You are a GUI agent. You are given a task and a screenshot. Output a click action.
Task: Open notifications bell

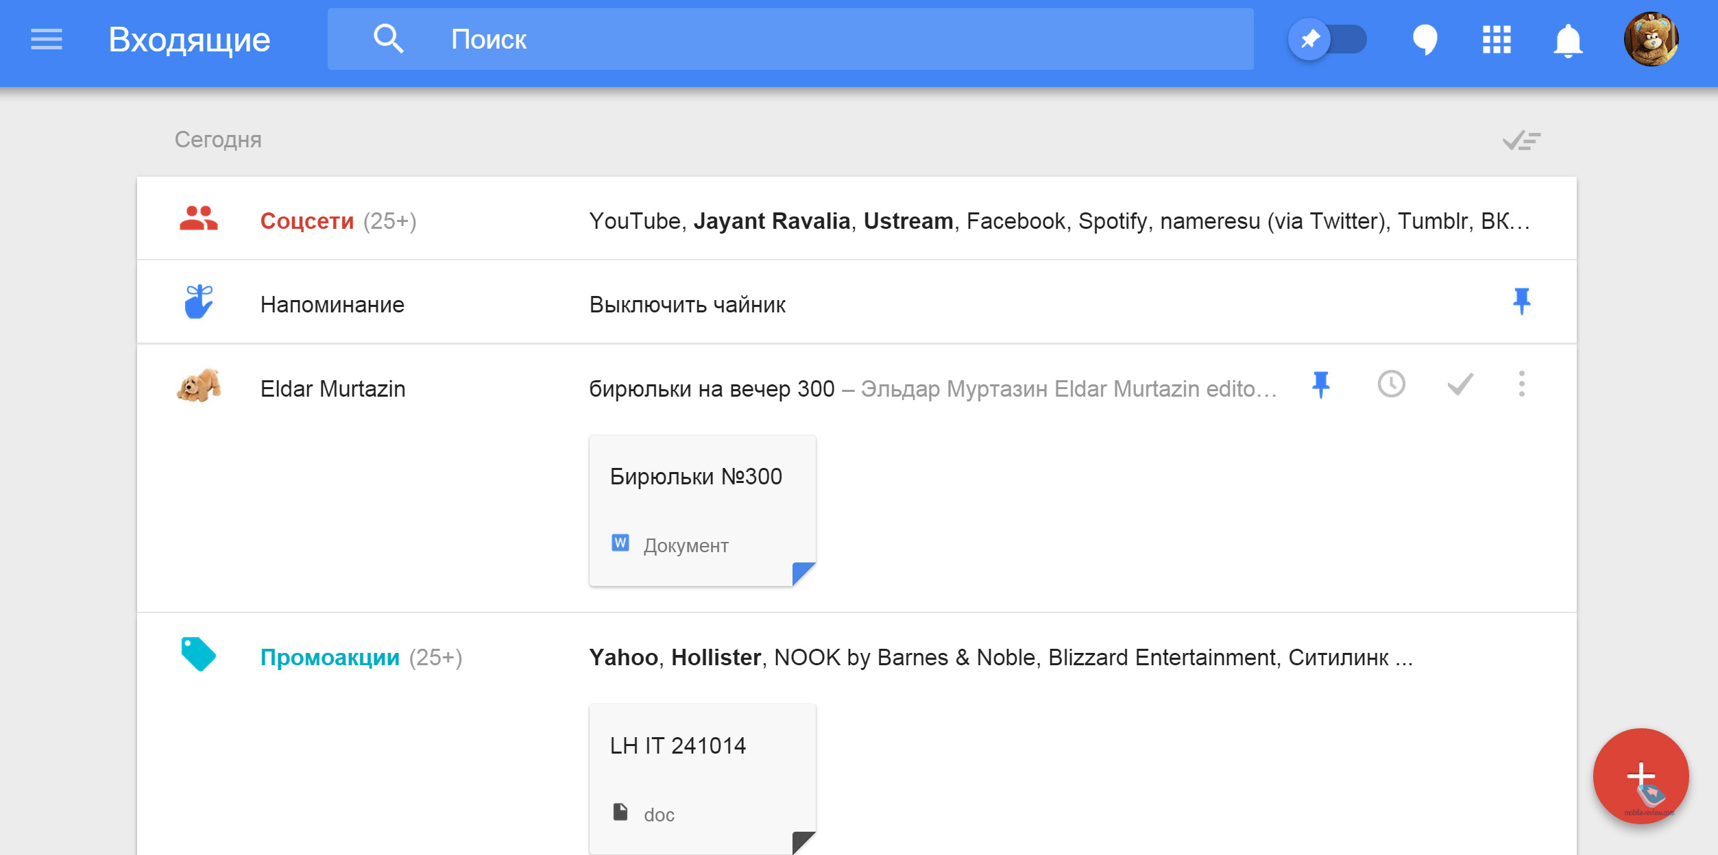(x=1568, y=40)
